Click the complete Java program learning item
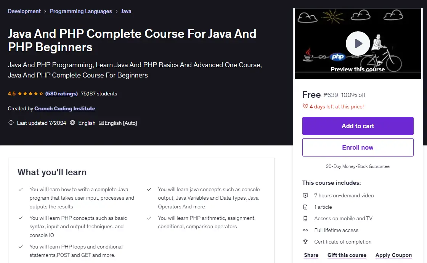This screenshot has height=263, width=427. (x=82, y=198)
